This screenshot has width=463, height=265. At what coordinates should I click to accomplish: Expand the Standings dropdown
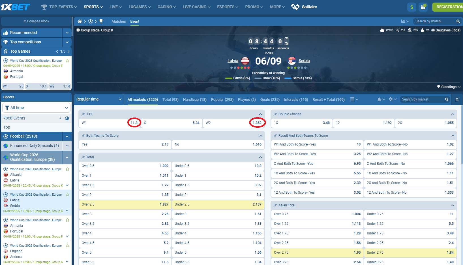pyautogui.click(x=449, y=87)
